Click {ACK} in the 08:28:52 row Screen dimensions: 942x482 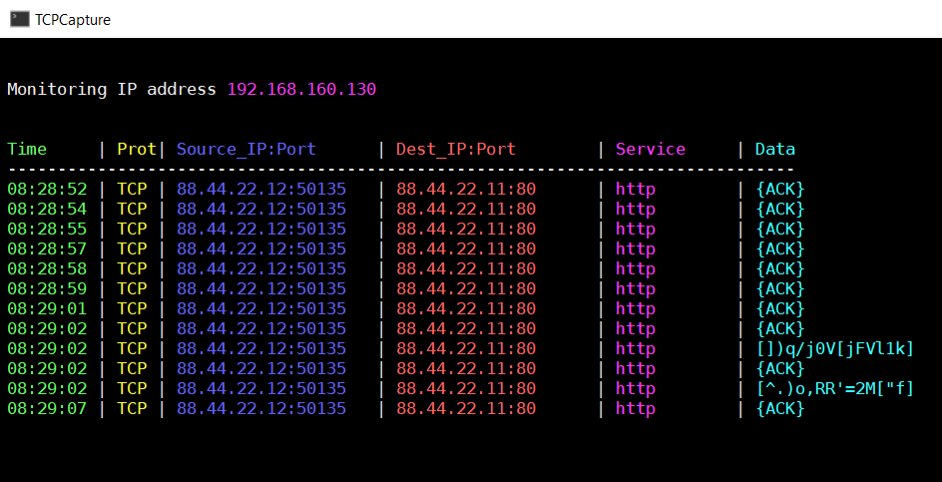(779, 190)
